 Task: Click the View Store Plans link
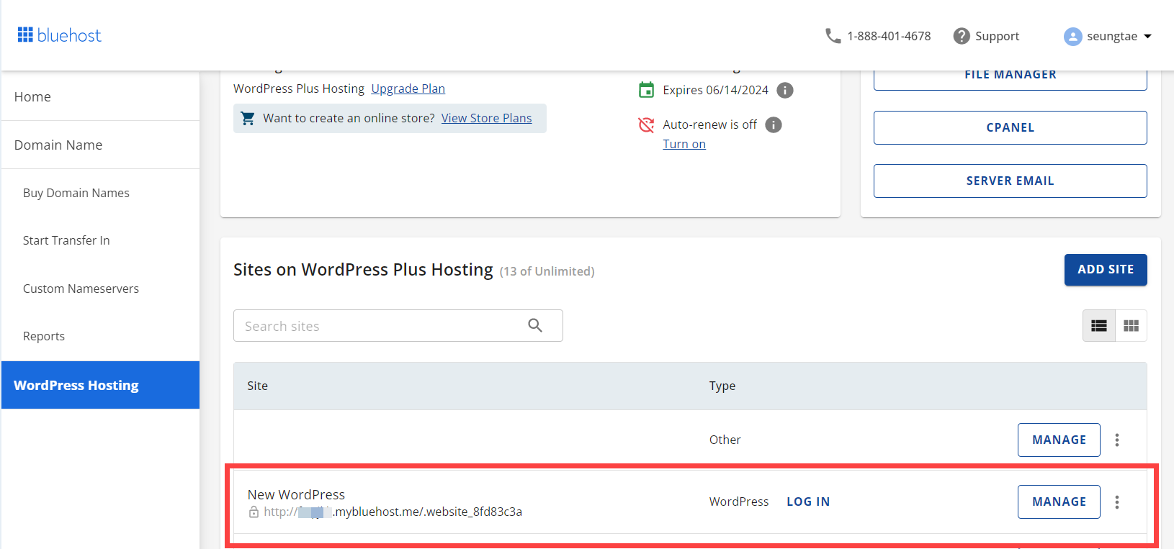click(x=486, y=118)
